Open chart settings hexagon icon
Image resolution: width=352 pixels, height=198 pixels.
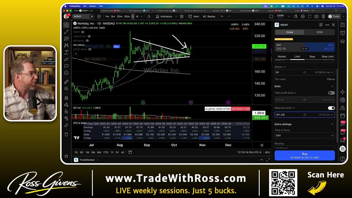click(x=303, y=16)
